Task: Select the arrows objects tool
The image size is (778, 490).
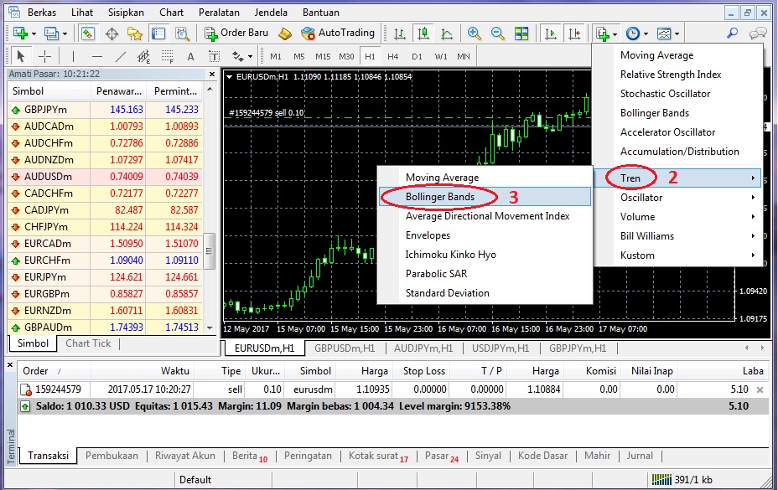Action: (237, 57)
